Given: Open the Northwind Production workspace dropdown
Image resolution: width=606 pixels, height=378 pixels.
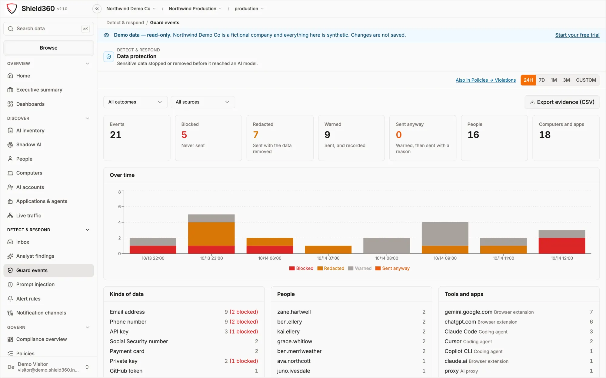Looking at the screenshot, I should click(195, 9).
